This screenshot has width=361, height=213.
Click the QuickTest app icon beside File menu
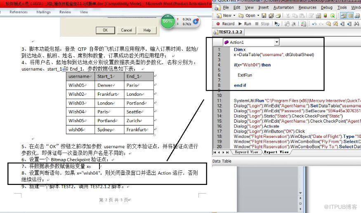217,8
